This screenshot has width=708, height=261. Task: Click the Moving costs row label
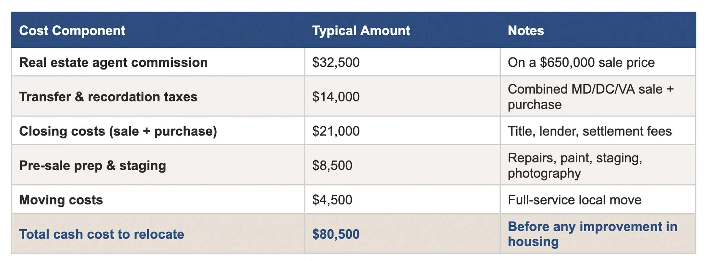(61, 200)
